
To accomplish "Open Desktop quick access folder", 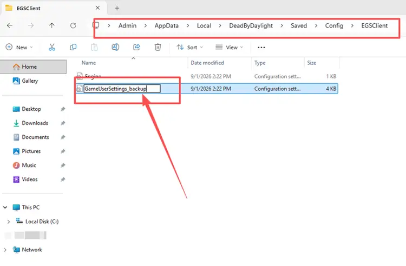I will [x=31, y=109].
